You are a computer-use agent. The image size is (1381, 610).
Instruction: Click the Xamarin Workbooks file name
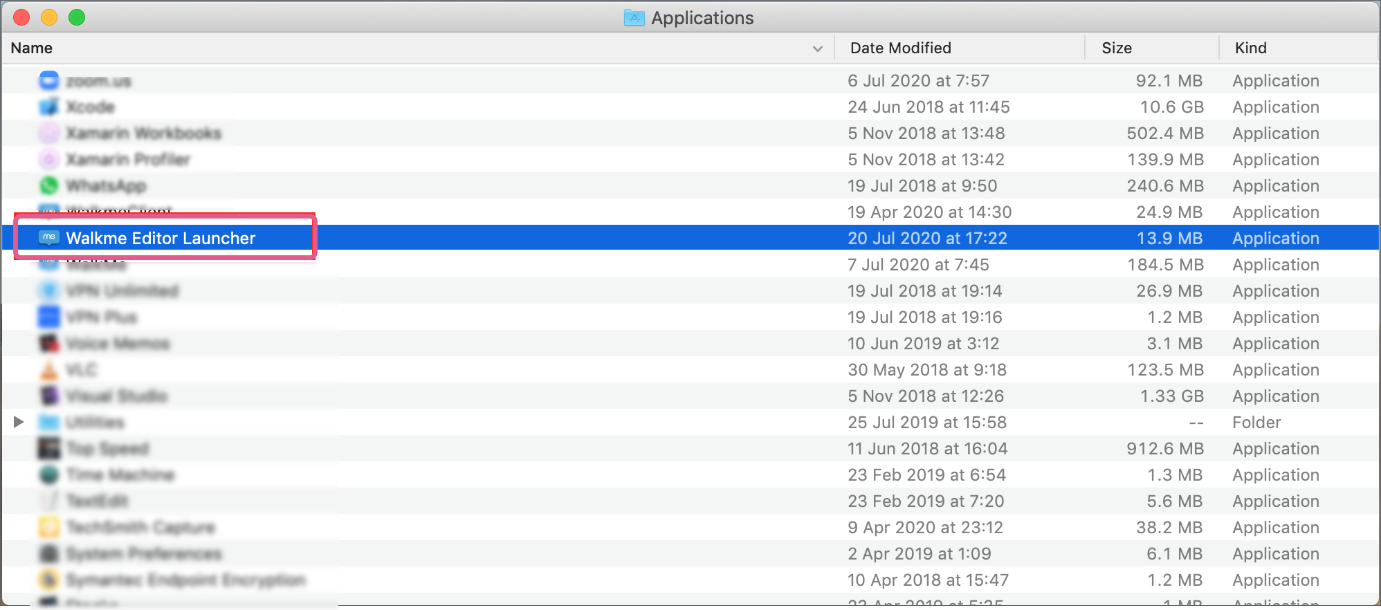(144, 133)
